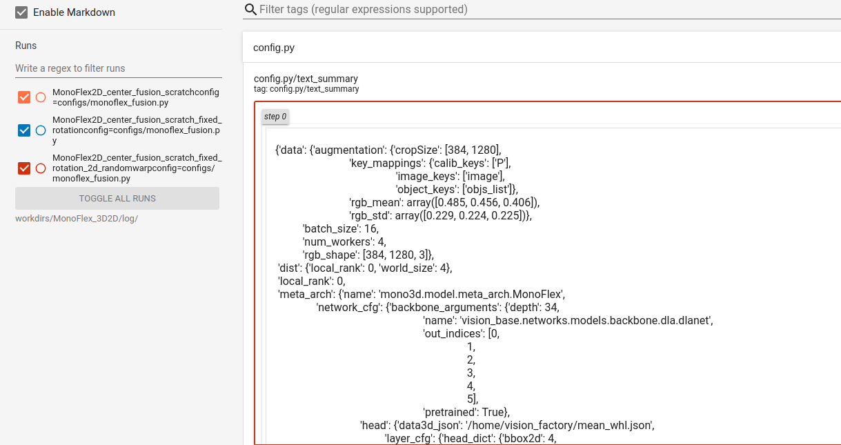This screenshot has height=445, width=841.
Task: Click the 'rgb_std' array line
Action: click(x=441, y=215)
